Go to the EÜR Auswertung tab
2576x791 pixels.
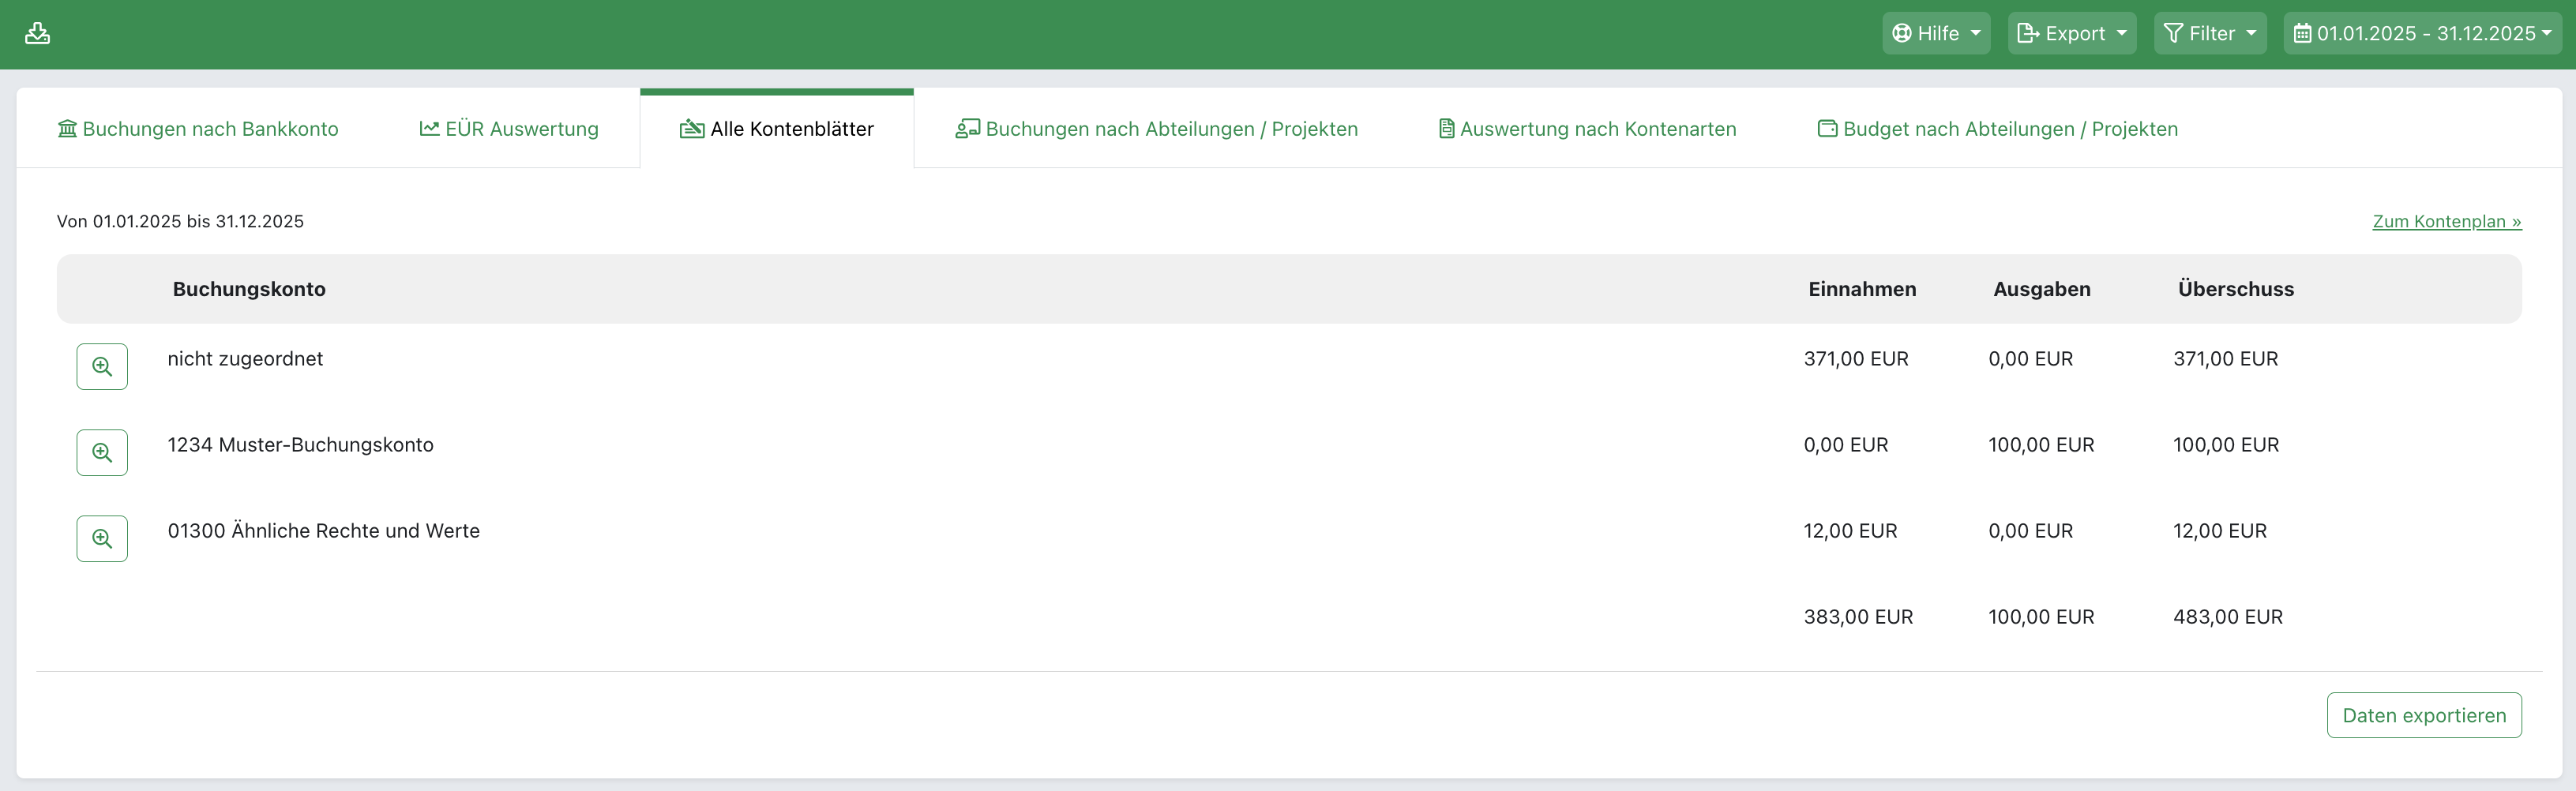pos(521,129)
